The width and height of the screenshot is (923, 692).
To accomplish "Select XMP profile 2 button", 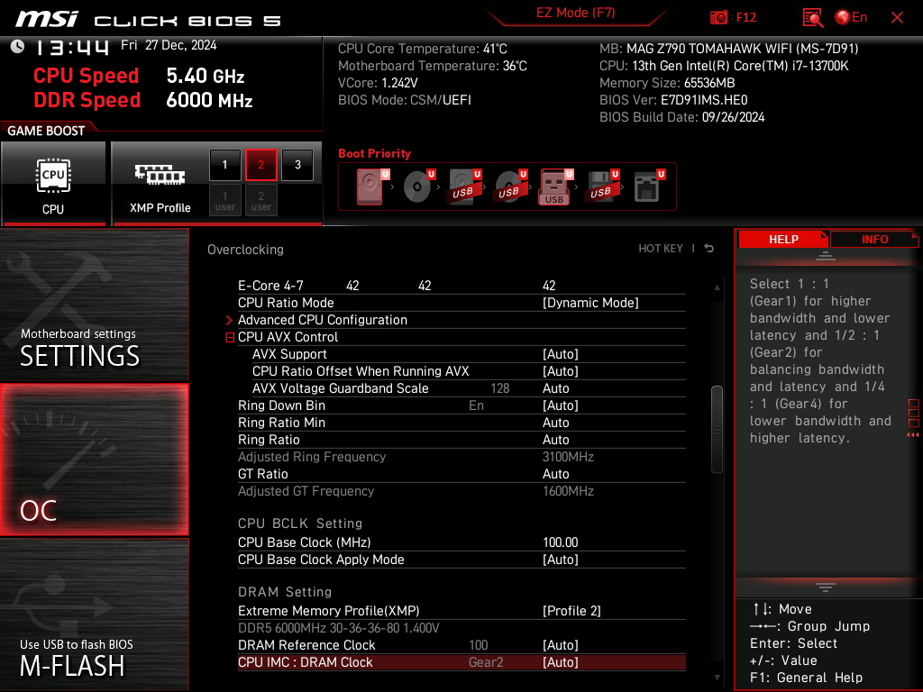I will tap(260, 165).
